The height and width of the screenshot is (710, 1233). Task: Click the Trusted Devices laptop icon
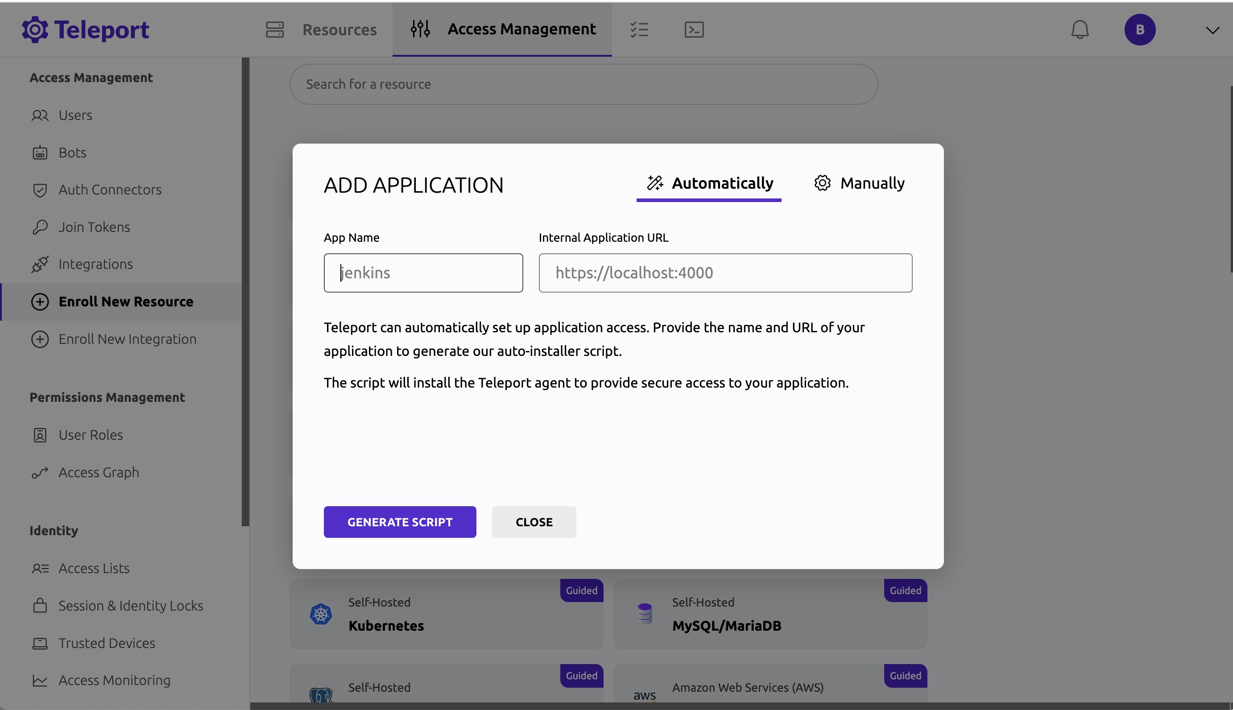point(40,644)
